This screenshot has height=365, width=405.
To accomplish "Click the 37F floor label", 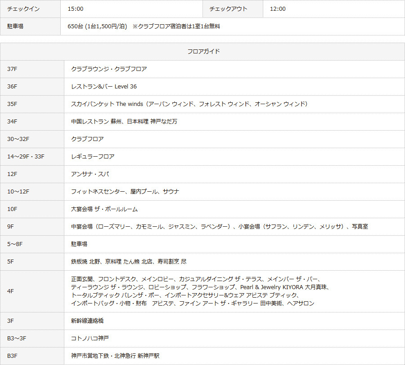I will click(12, 69).
